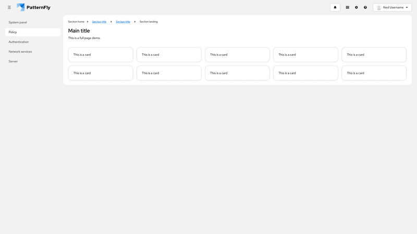Open help via question mark icon
The height and width of the screenshot is (234, 417).
coord(365,7)
